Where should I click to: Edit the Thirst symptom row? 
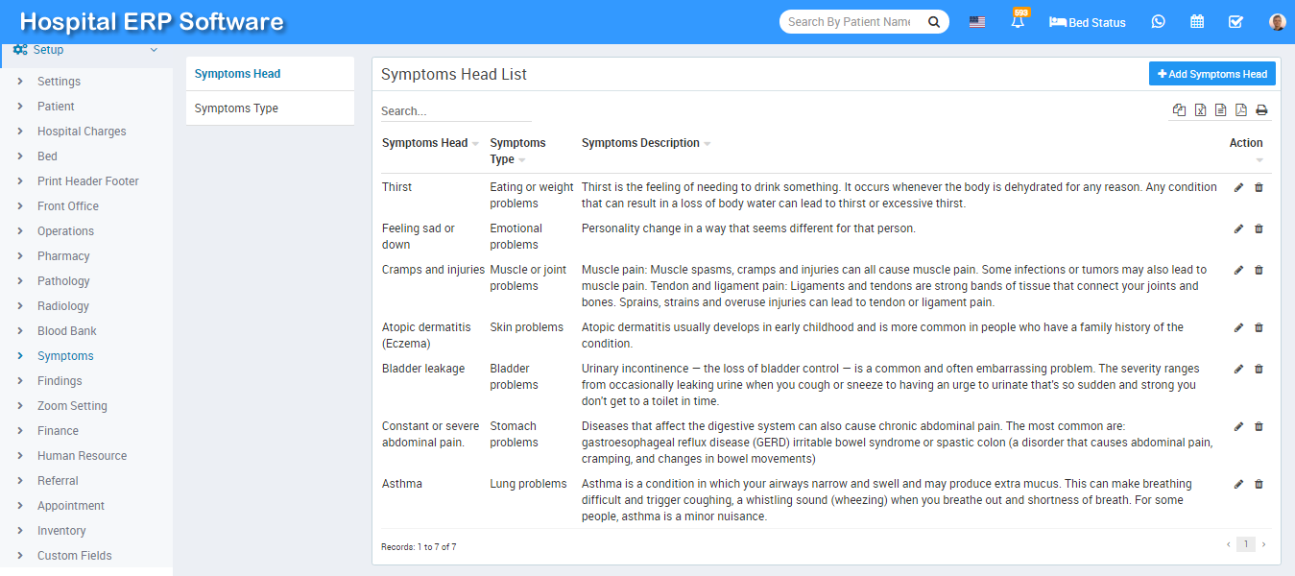(x=1238, y=187)
